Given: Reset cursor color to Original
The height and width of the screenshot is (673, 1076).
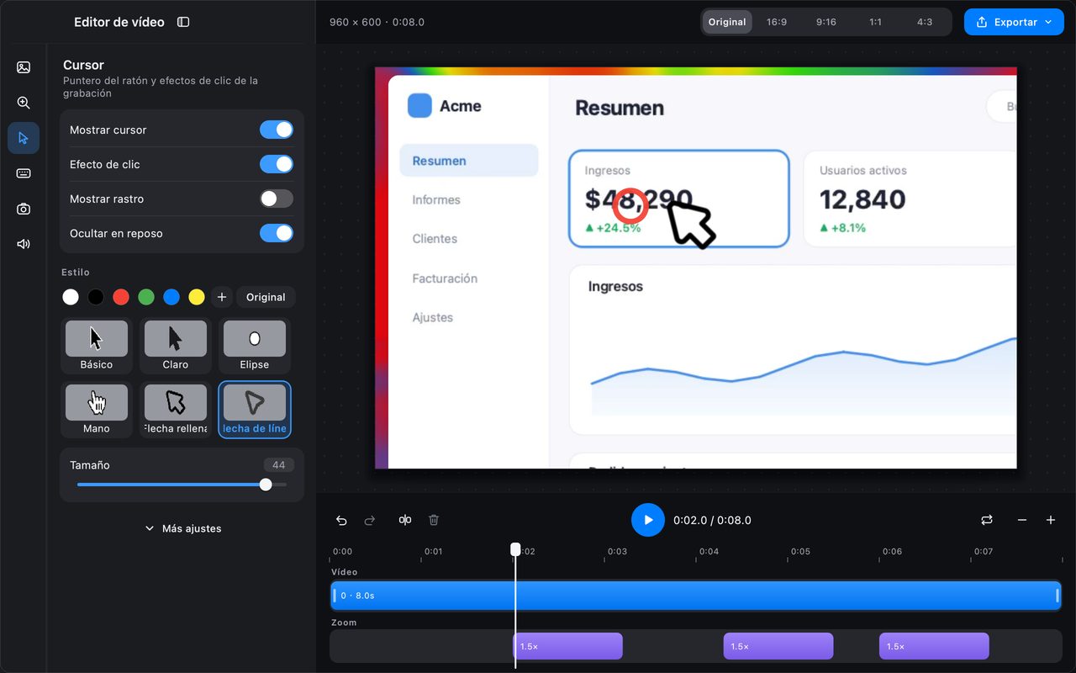Looking at the screenshot, I should (266, 297).
